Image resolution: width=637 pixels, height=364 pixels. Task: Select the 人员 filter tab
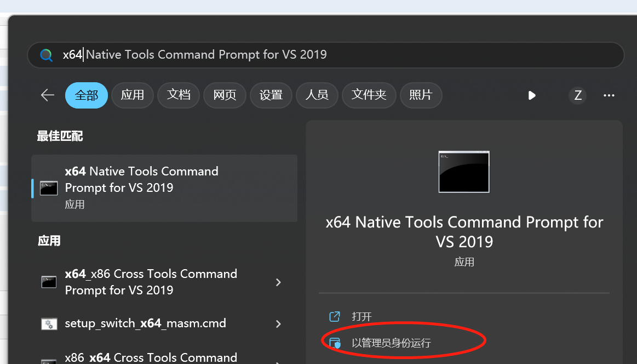point(317,95)
